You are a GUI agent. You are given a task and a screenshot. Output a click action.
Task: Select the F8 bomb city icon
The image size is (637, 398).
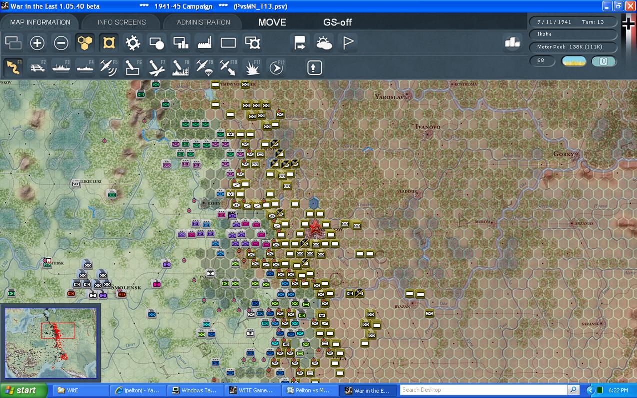tap(181, 67)
